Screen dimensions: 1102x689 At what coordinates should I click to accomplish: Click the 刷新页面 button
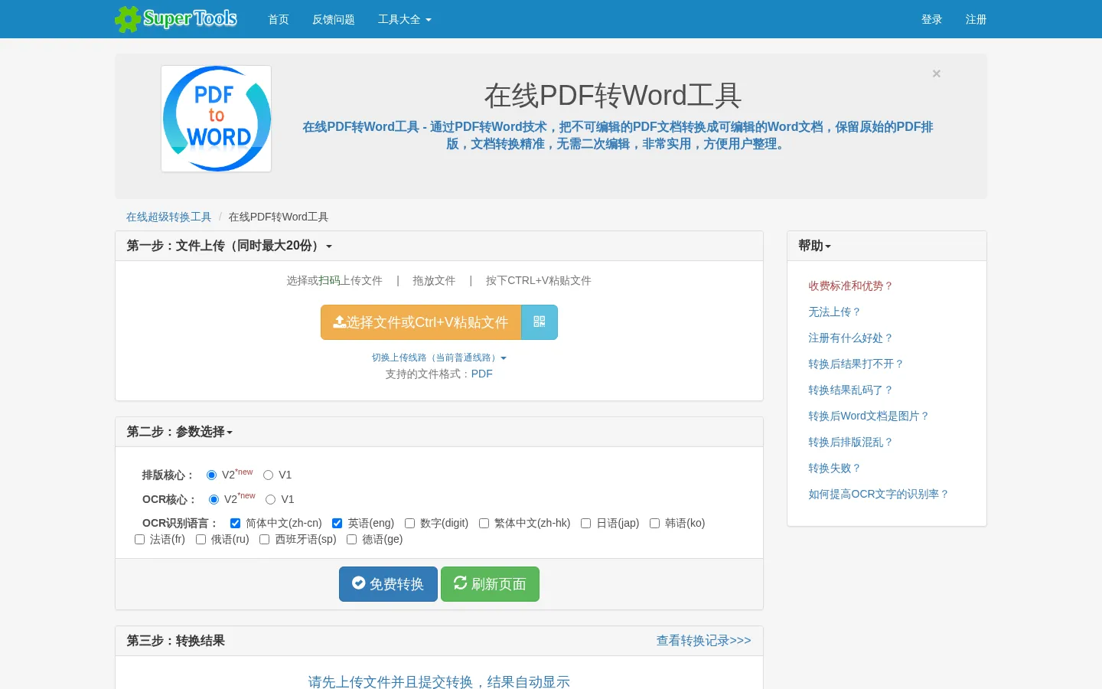point(490,584)
